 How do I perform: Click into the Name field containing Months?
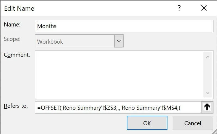tap(124, 26)
